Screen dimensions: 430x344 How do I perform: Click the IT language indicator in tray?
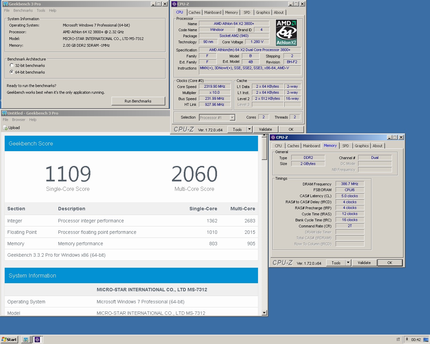[x=398, y=340]
